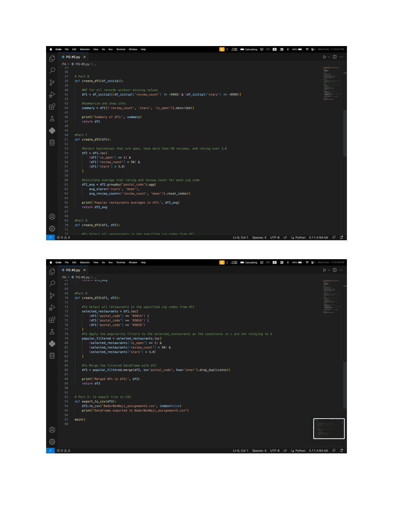The height and width of the screenshot is (508, 393).
Task: Open Testing flask icon in lower VS Code window
Action: point(52,332)
